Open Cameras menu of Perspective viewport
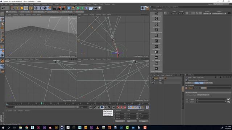Viewport: 232px width, 130px height. click(15, 15)
